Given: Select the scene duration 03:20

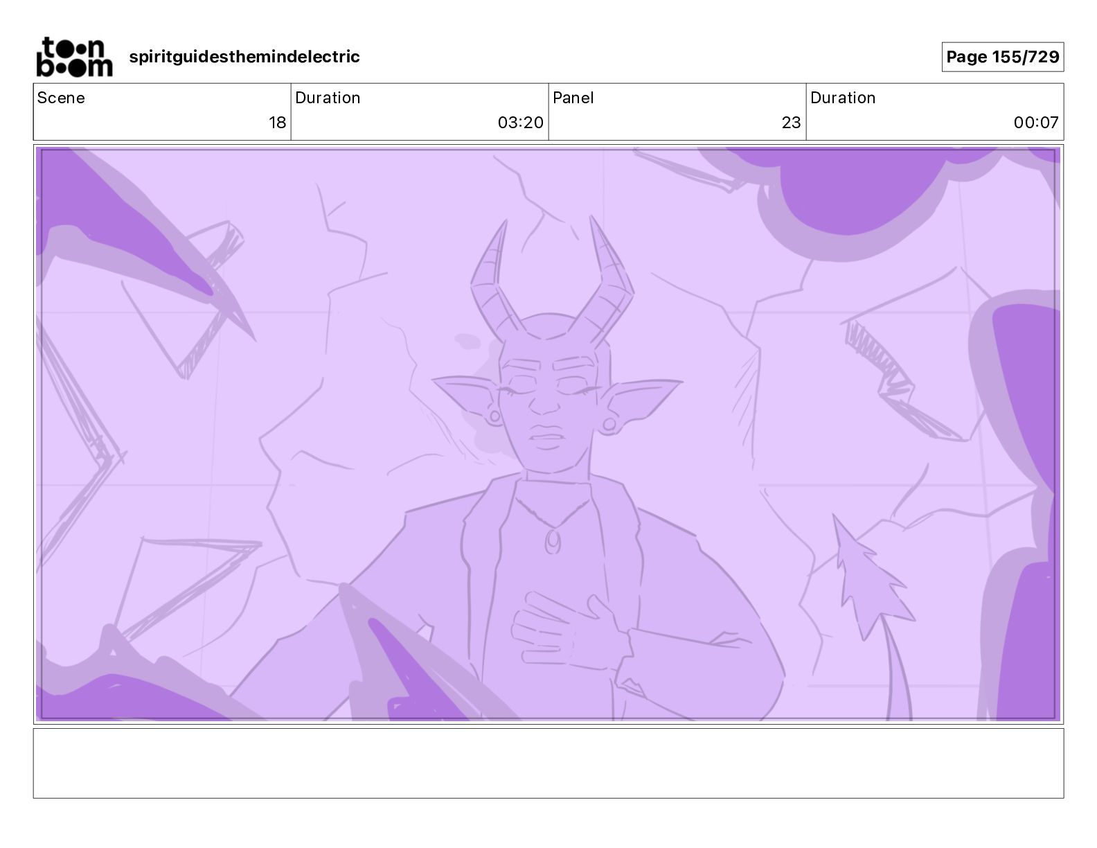Looking at the screenshot, I should (x=520, y=123).
